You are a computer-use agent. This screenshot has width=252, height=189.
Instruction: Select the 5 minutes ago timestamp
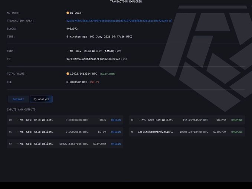click(77, 37)
